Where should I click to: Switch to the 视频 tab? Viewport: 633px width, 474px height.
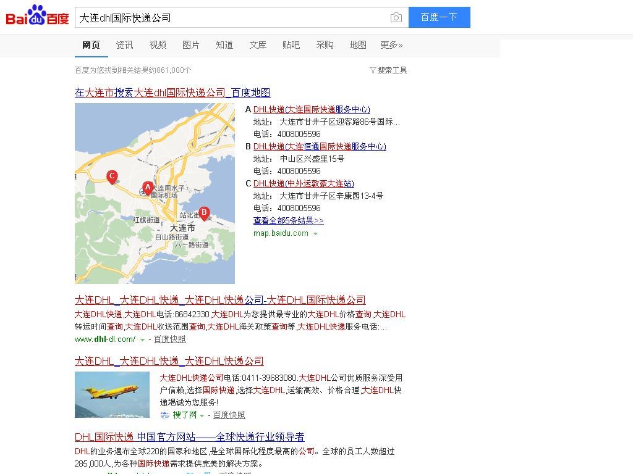[x=158, y=45]
